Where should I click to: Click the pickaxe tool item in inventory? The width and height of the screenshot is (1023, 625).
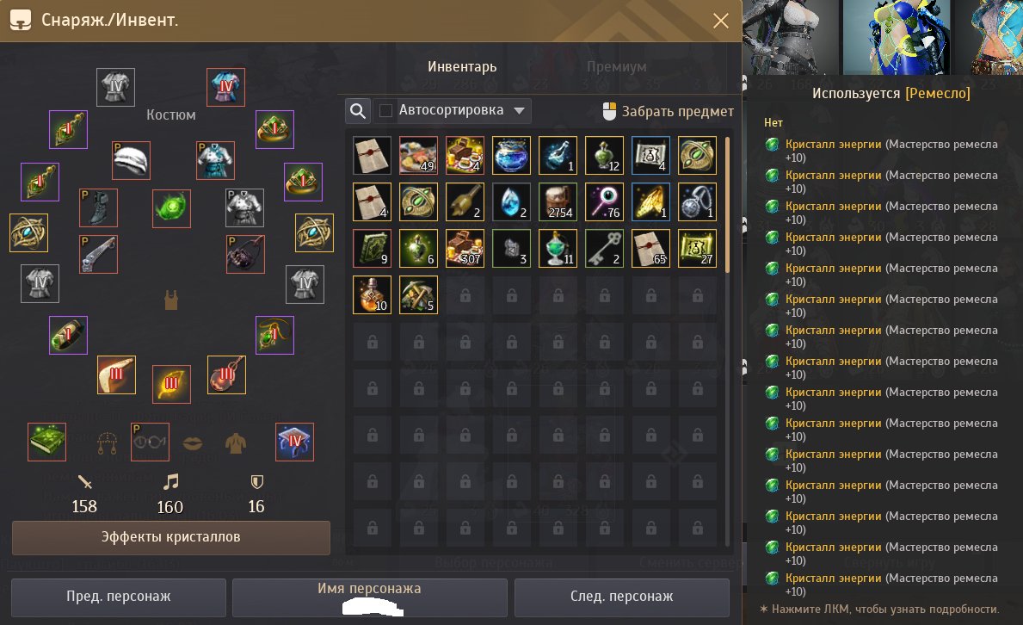pos(418,294)
